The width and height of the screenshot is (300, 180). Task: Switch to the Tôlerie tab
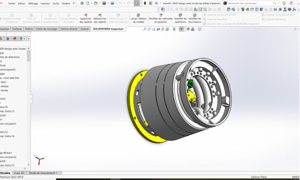point(29,29)
